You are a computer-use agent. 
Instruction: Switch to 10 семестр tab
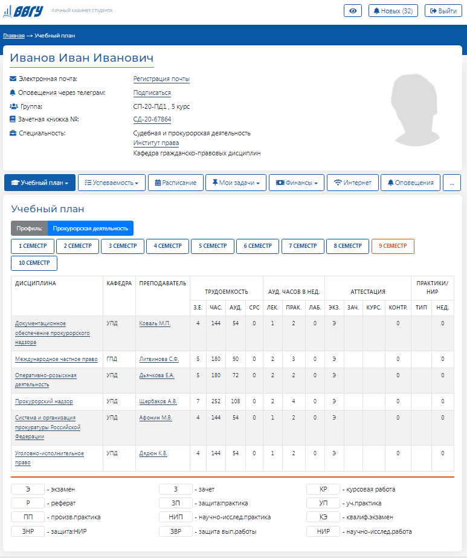[34, 263]
